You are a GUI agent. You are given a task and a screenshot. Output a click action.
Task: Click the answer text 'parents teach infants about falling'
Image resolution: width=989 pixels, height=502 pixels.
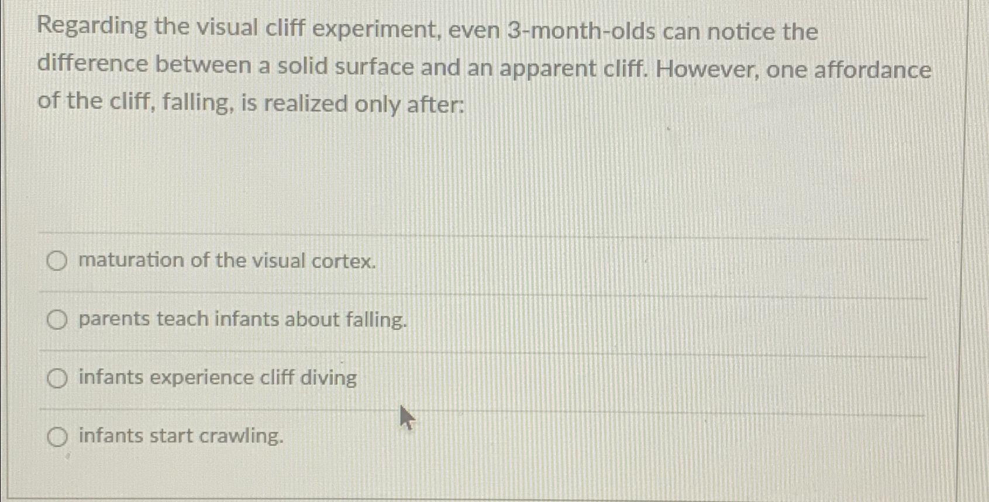pos(242,319)
